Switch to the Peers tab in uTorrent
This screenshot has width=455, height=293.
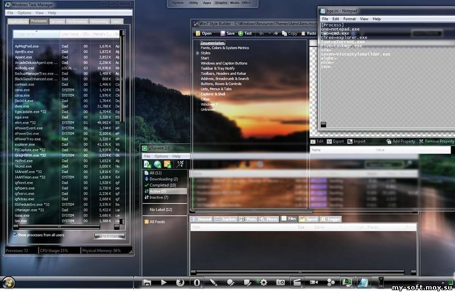coord(249,219)
